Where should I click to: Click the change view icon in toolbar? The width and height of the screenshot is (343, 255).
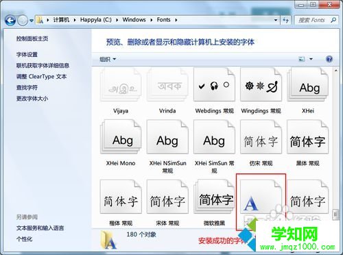(302, 59)
